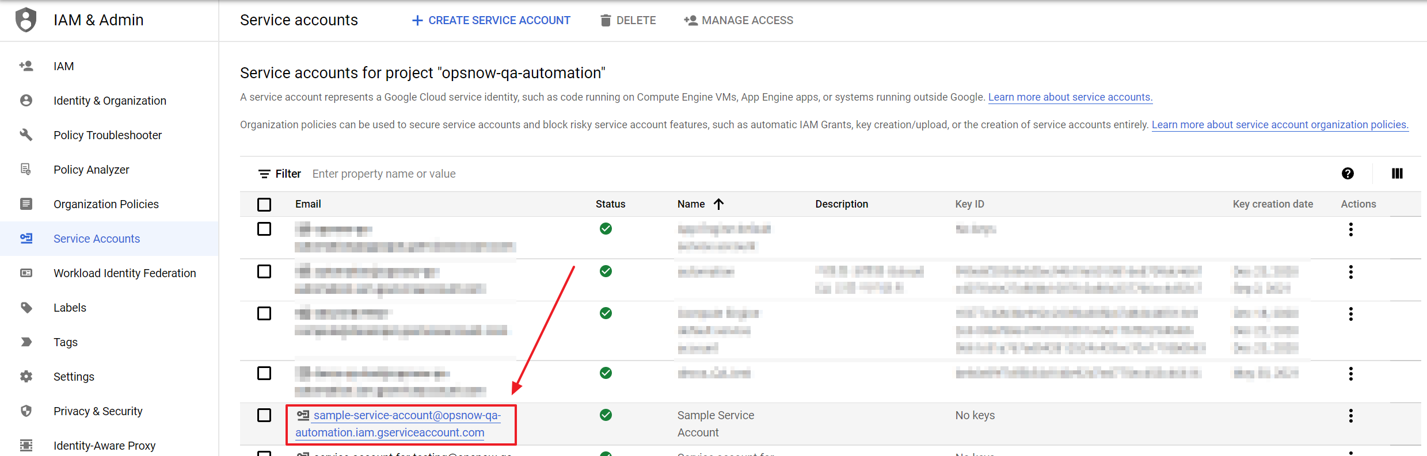Open actions menu for Sample Service Account row
Viewport: 1427px width, 456px height.
tap(1350, 416)
